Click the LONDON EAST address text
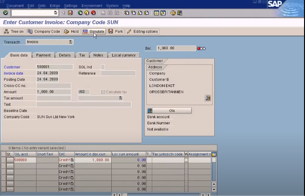The width and height of the screenshot is (305, 196). (162, 86)
